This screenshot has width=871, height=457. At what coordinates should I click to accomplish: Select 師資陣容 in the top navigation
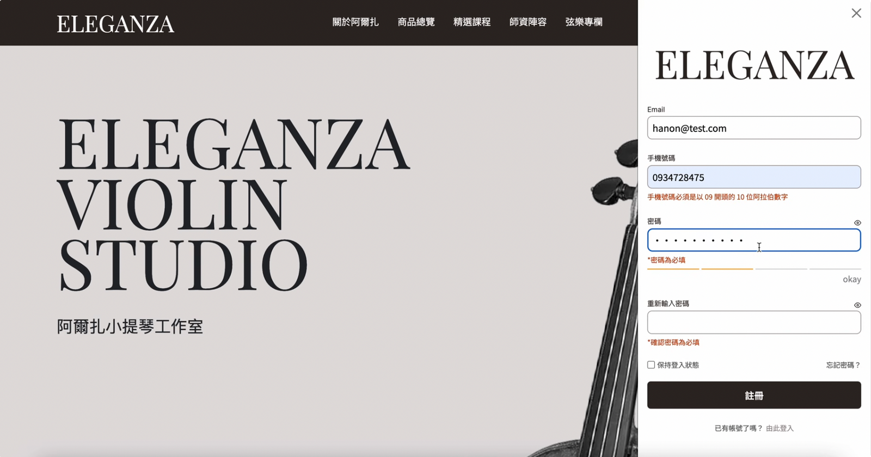[528, 22]
